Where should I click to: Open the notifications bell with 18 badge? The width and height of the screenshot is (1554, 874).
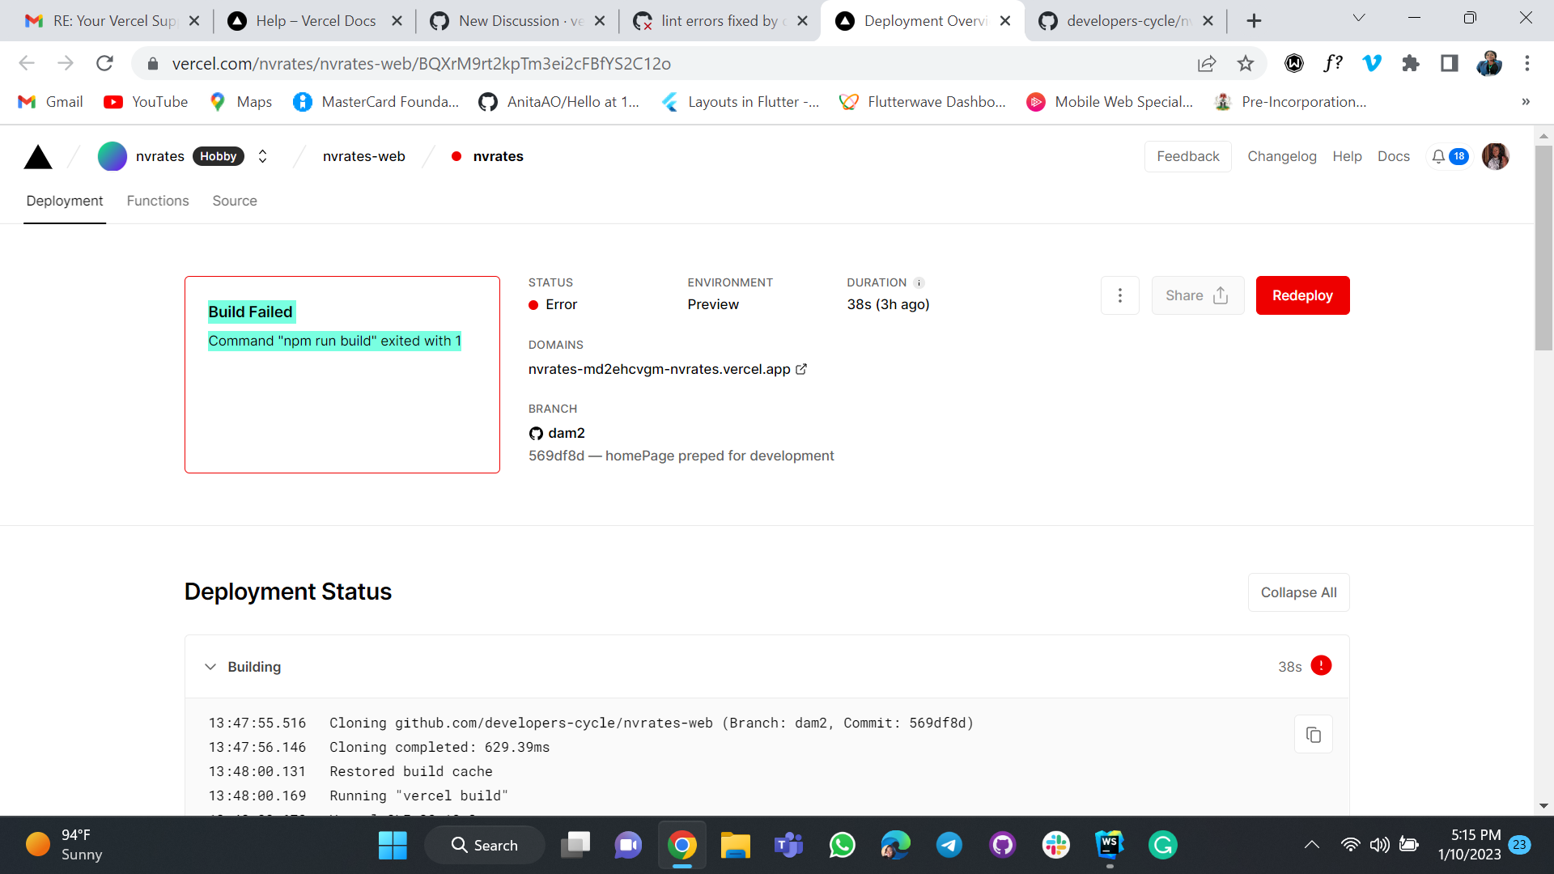pyautogui.click(x=1449, y=156)
